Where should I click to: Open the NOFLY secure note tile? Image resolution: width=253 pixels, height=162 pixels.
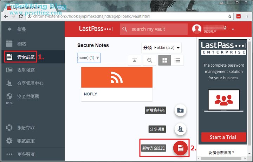(117, 84)
